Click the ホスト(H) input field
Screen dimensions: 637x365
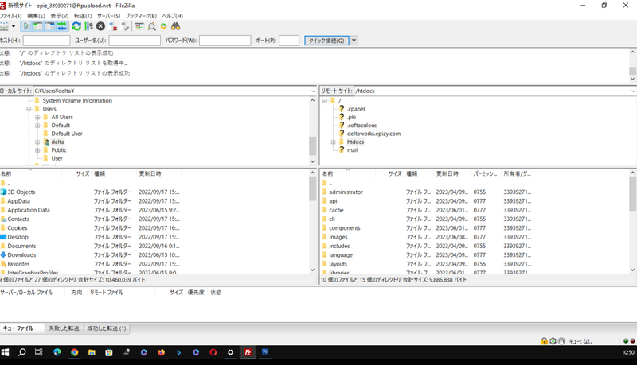(46, 41)
